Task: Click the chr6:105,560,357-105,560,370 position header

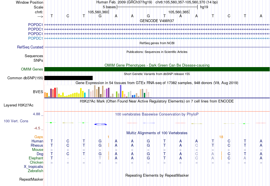Action: pos(186,2)
